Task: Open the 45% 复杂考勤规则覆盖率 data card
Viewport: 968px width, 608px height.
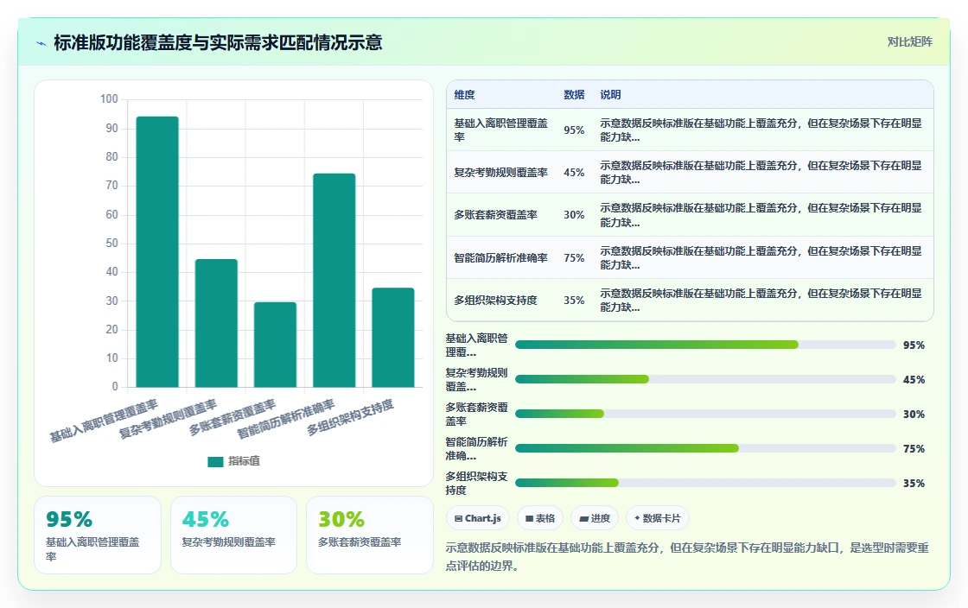Action: point(233,535)
